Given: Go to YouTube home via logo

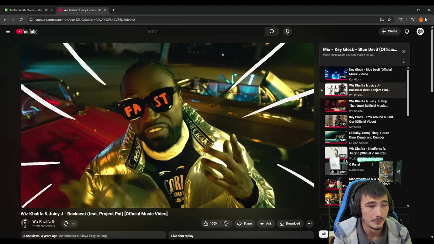Looking at the screenshot, I should [27, 32].
